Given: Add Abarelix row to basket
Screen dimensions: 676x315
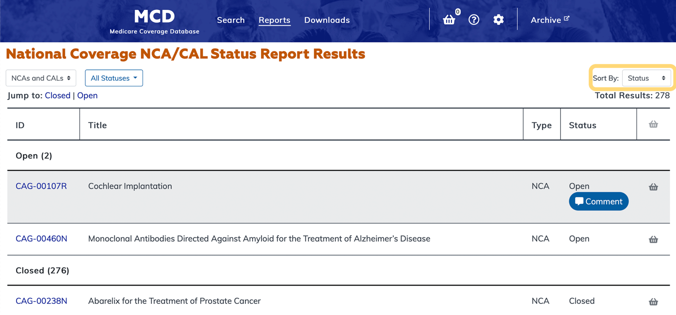Looking at the screenshot, I should pyautogui.click(x=653, y=302).
